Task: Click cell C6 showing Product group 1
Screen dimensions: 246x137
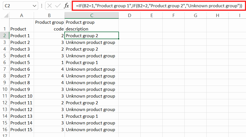Action: coord(92,63)
